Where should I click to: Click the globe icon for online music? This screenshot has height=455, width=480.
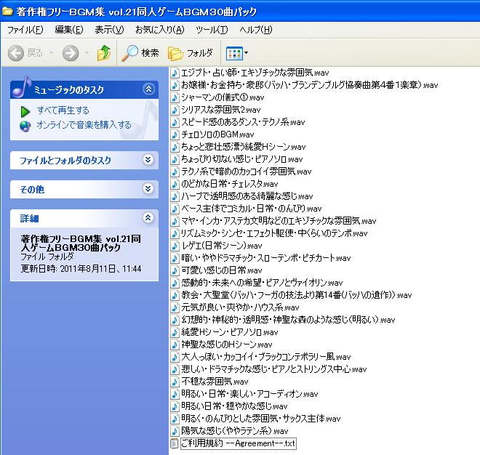click(x=25, y=126)
